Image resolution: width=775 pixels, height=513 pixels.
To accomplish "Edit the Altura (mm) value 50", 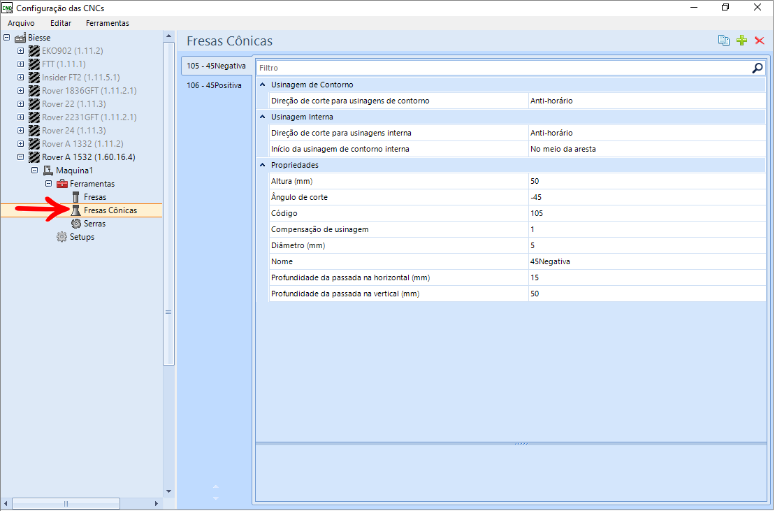I will [646, 182].
